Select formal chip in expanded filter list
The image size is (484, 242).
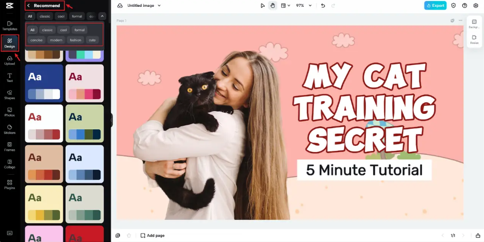click(x=79, y=30)
